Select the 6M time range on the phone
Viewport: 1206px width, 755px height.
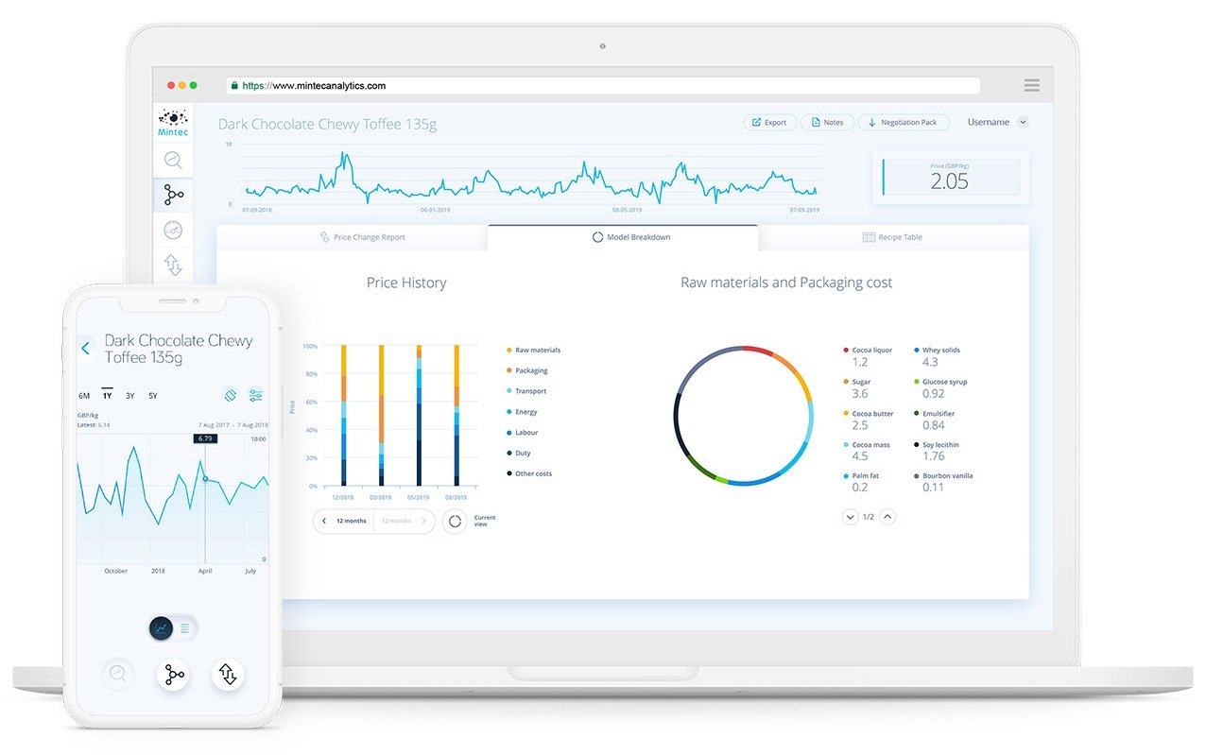tap(85, 395)
